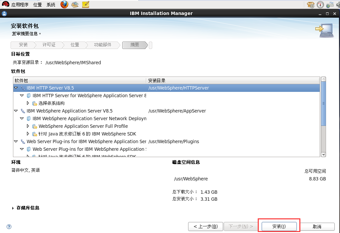The image size is (340, 233).
Task: Open the 应用程序 menu
Action: [x=20, y=5]
